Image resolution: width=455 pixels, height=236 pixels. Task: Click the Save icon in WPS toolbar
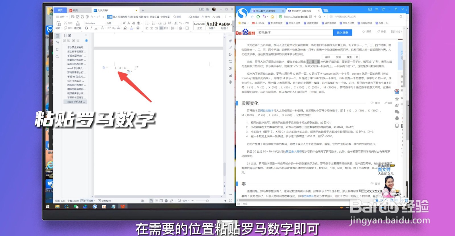73,17
